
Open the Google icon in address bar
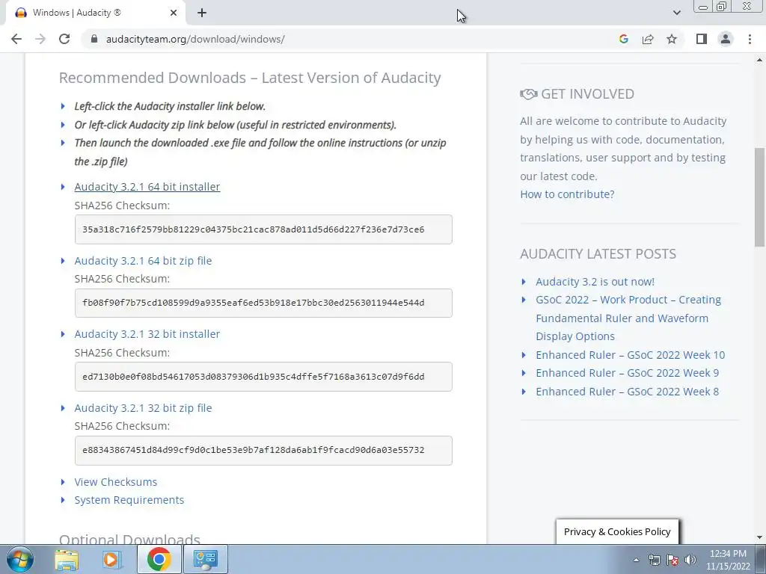623,39
